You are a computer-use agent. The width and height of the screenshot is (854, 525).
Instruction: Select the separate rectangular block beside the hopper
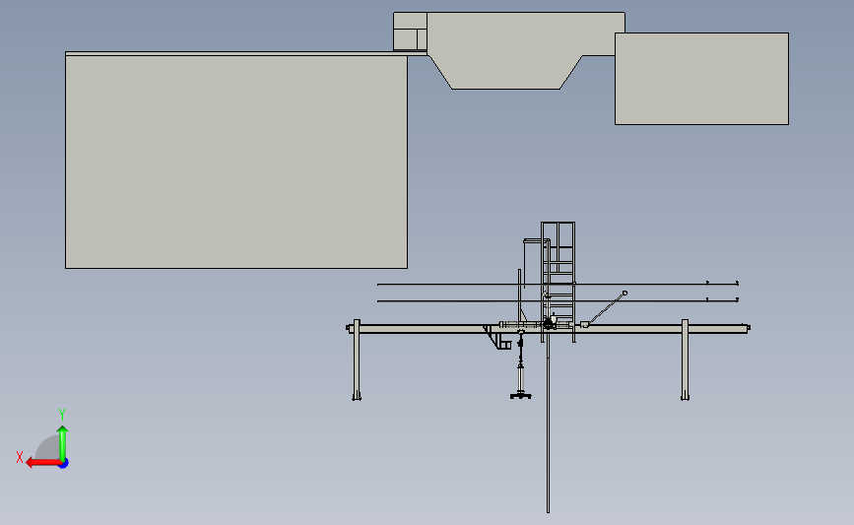pyautogui.click(x=701, y=79)
